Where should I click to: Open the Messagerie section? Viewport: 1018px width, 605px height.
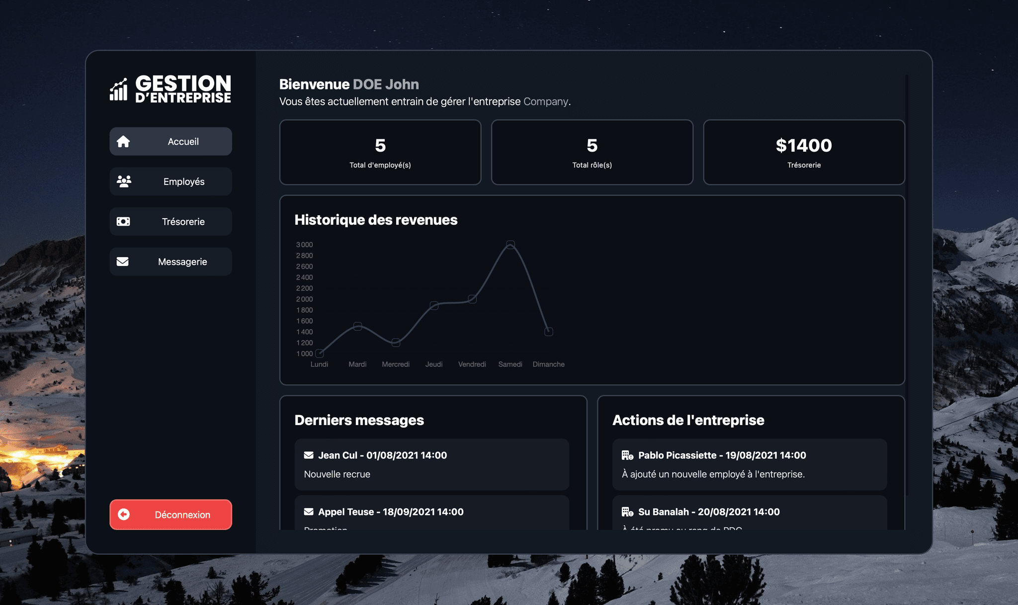[x=170, y=261]
